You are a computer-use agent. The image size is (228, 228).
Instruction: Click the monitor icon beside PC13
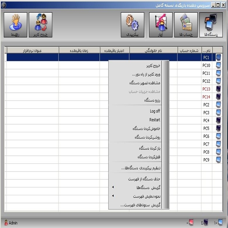218,89
